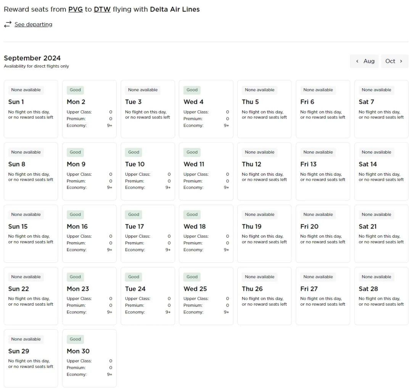The height and width of the screenshot is (392, 412).
Task: Click the PVG origin airport link
Action: pos(76,9)
